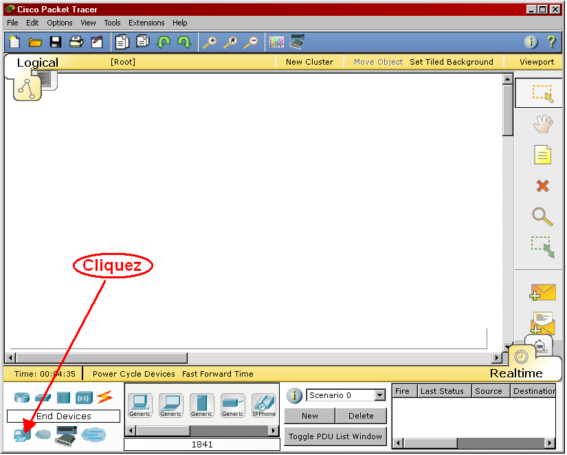Click the Paste toolbar icon

[143, 42]
